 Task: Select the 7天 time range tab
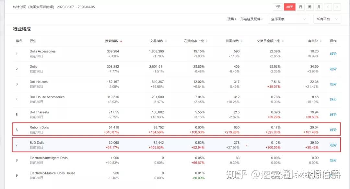[x=278, y=6]
